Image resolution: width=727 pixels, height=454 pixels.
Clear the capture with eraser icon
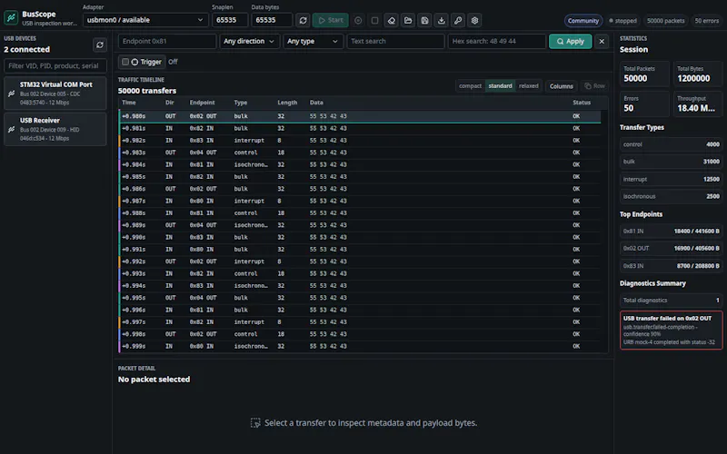point(392,20)
